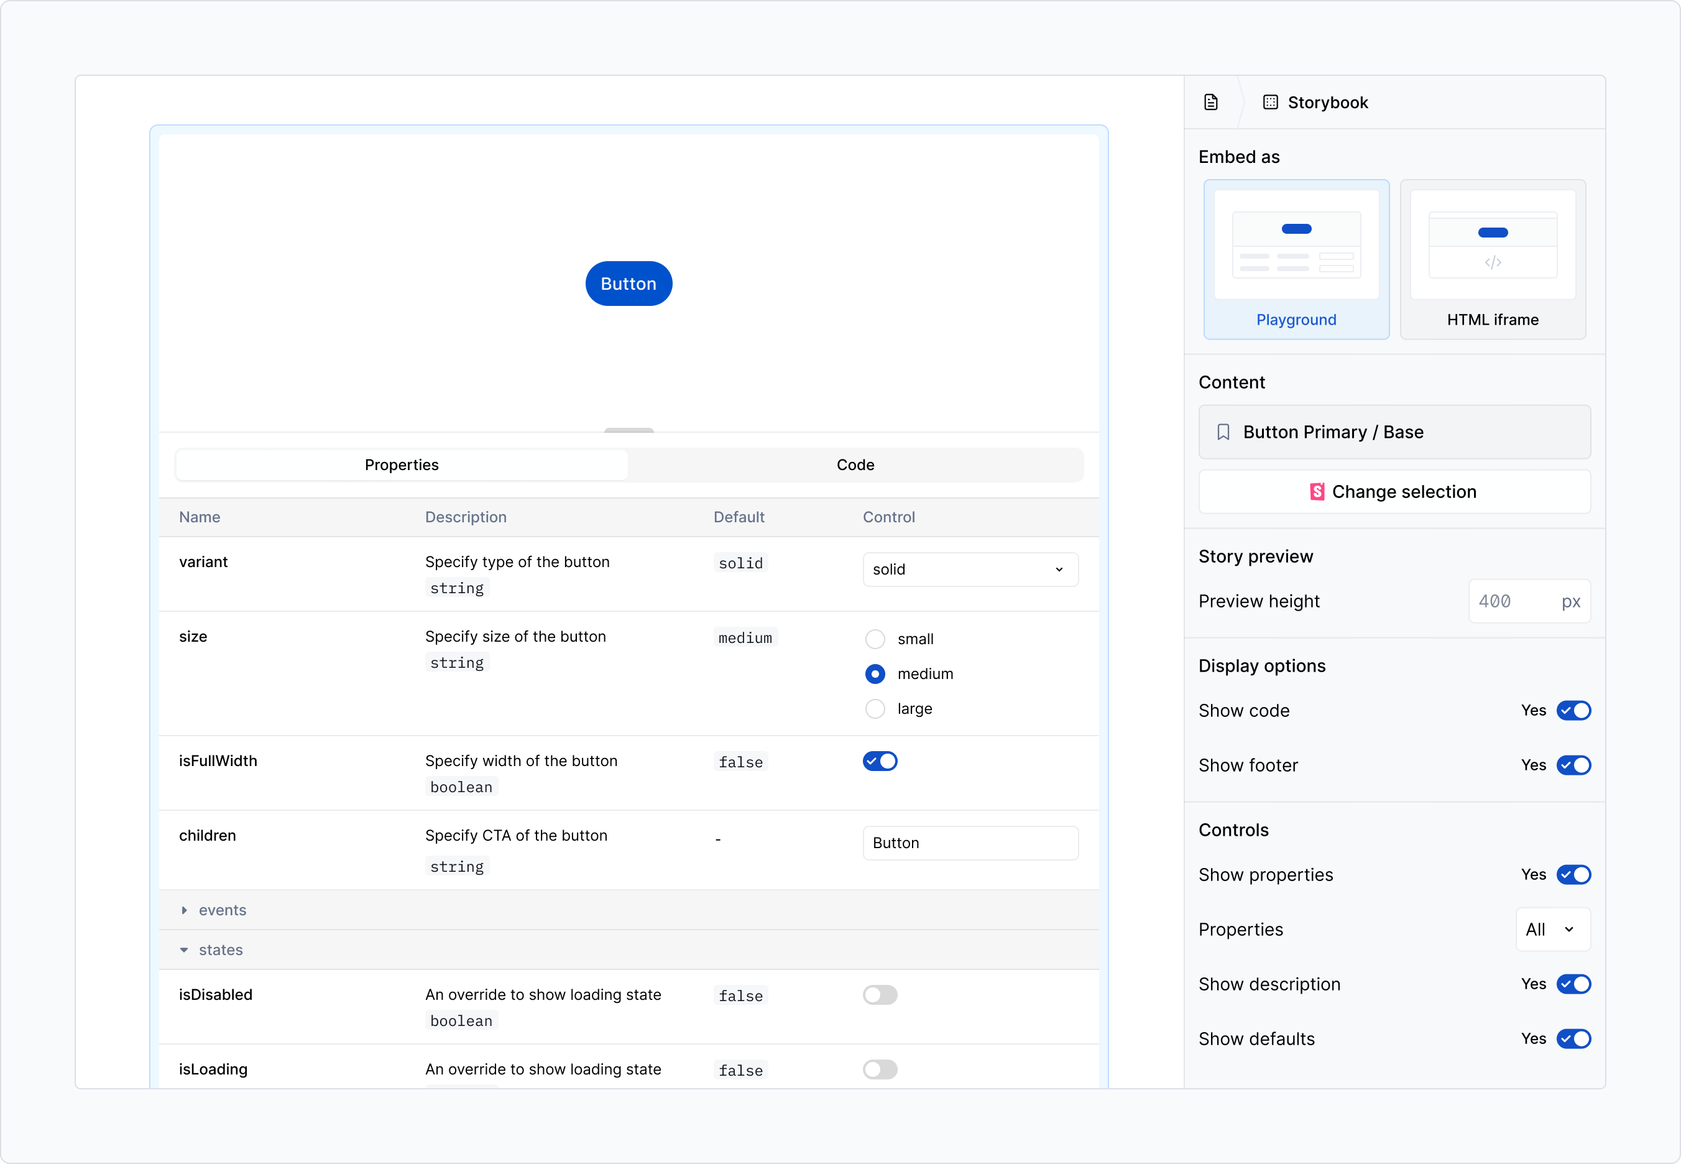This screenshot has height=1164, width=1681.
Task: Toggle the isFullWidth switch
Action: click(880, 762)
